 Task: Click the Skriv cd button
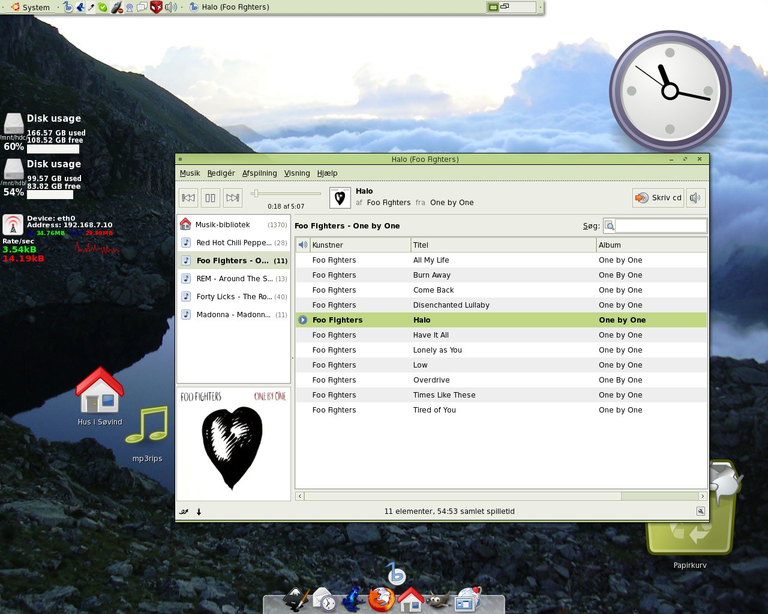(658, 197)
